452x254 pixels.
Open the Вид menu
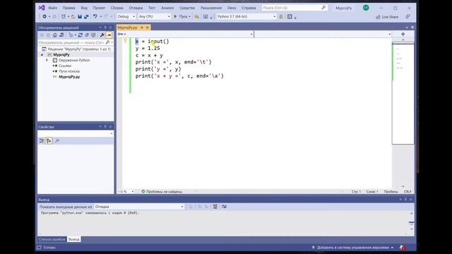point(84,8)
